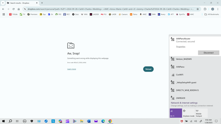Image resolution: width=221 pixels, height=124 pixels.
Task: Open Task View on taskbar
Action: click(17, 121)
